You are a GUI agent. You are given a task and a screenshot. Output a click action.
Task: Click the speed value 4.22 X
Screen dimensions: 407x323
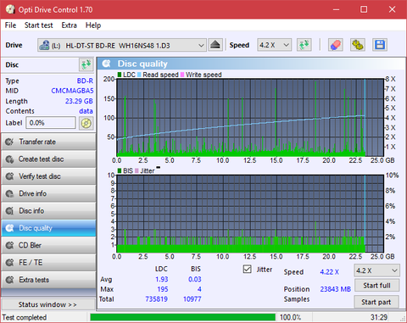click(x=329, y=272)
